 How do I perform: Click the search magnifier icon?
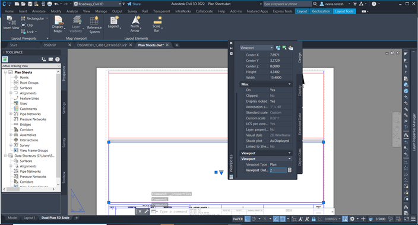coord(315,4)
